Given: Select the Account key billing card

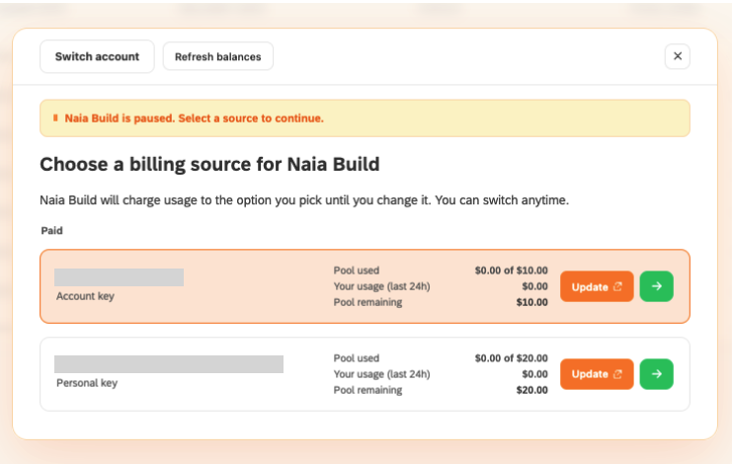Looking at the screenshot, I should point(366,286).
